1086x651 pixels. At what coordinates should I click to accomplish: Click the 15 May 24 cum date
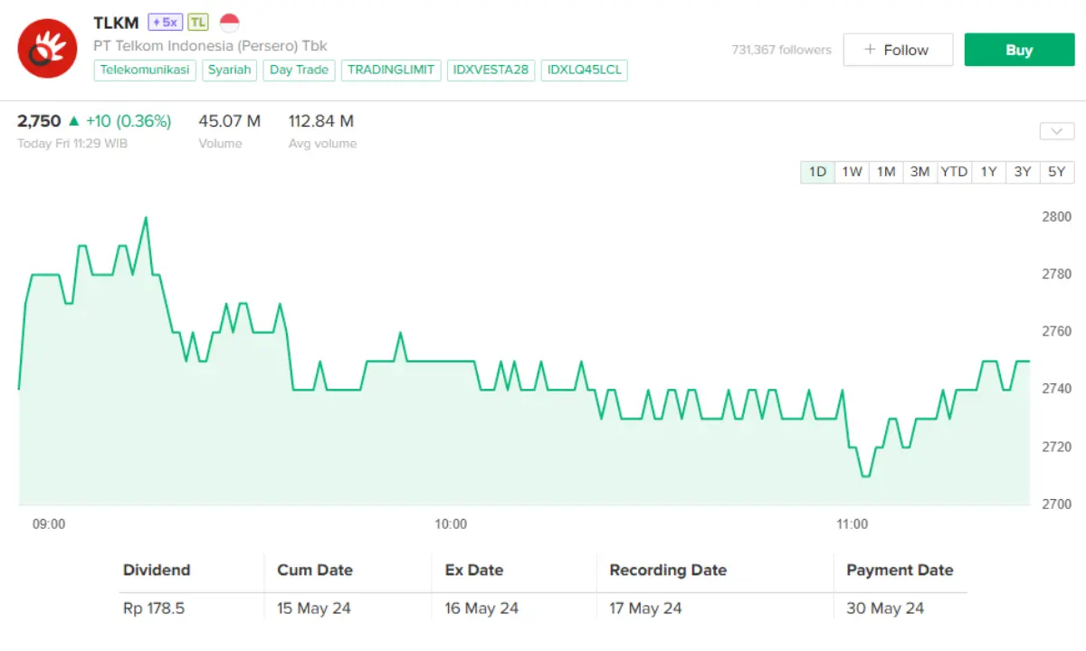click(x=313, y=609)
